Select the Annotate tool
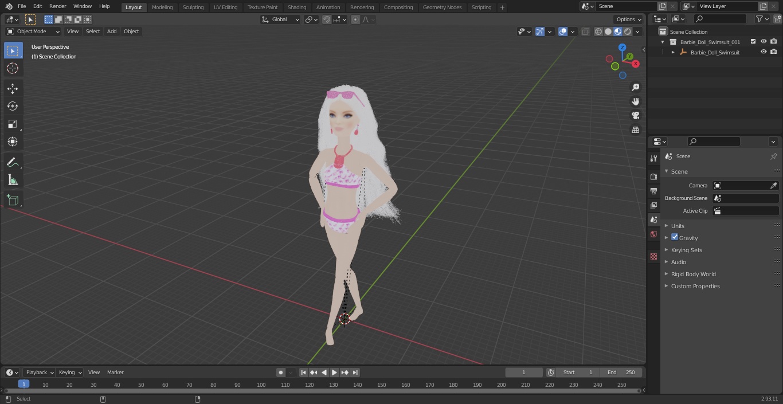783x404 pixels. click(x=13, y=162)
